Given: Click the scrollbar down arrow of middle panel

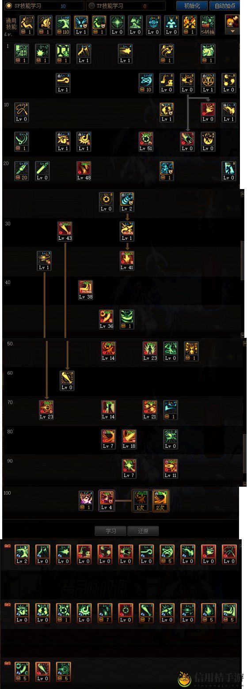Looking at the screenshot, I should tap(243, 335).
